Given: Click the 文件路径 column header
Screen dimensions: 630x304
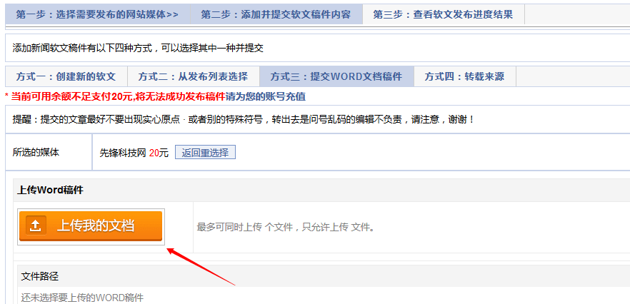Looking at the screenshot, I should point(40,276).
